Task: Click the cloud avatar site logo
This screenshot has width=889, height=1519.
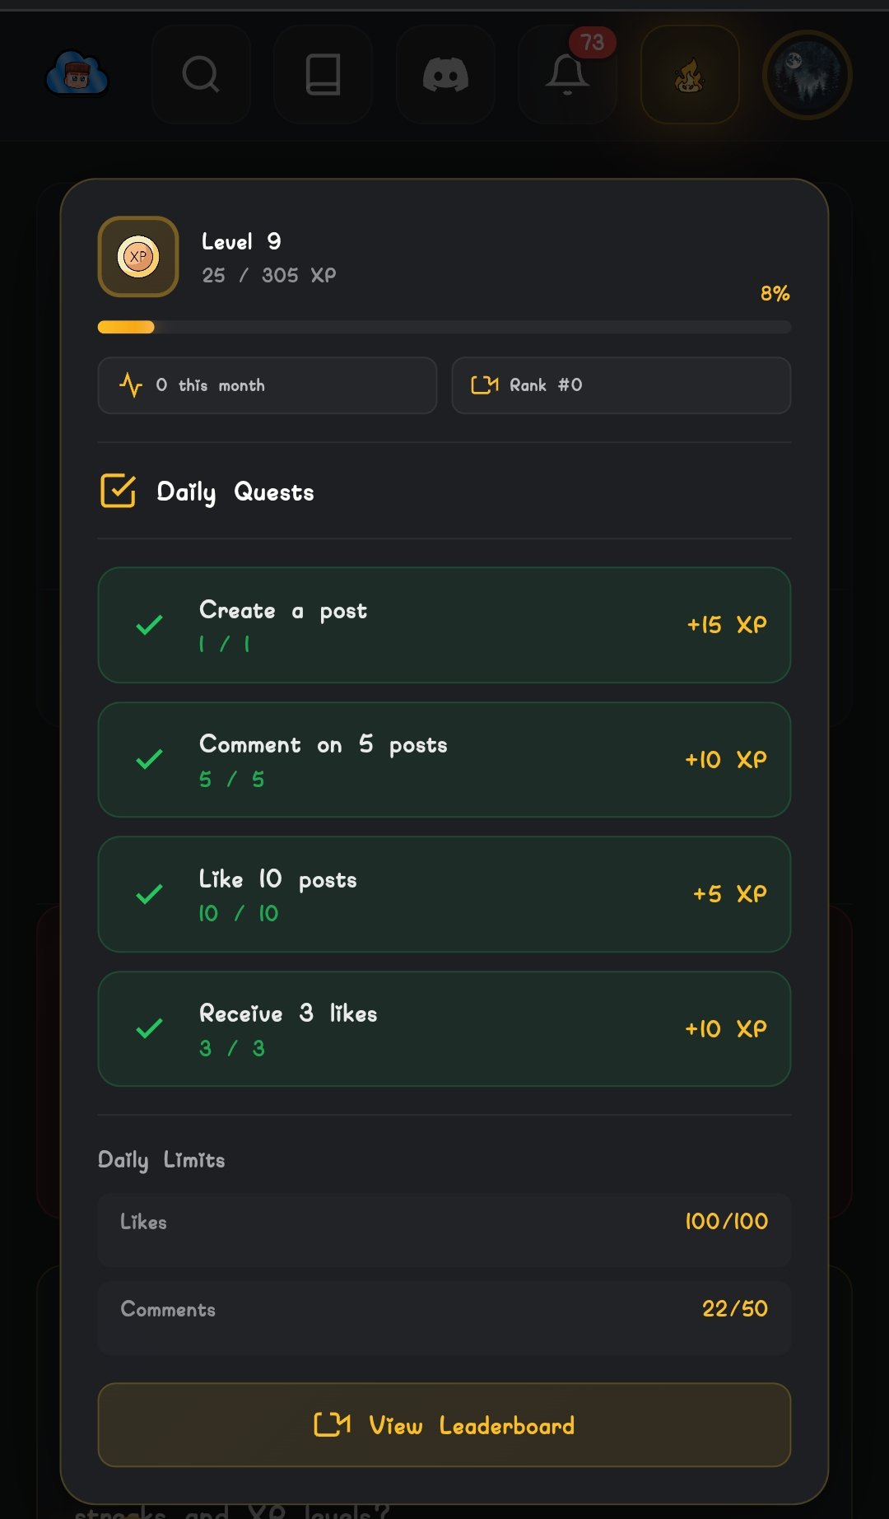Action: point(77,75)
